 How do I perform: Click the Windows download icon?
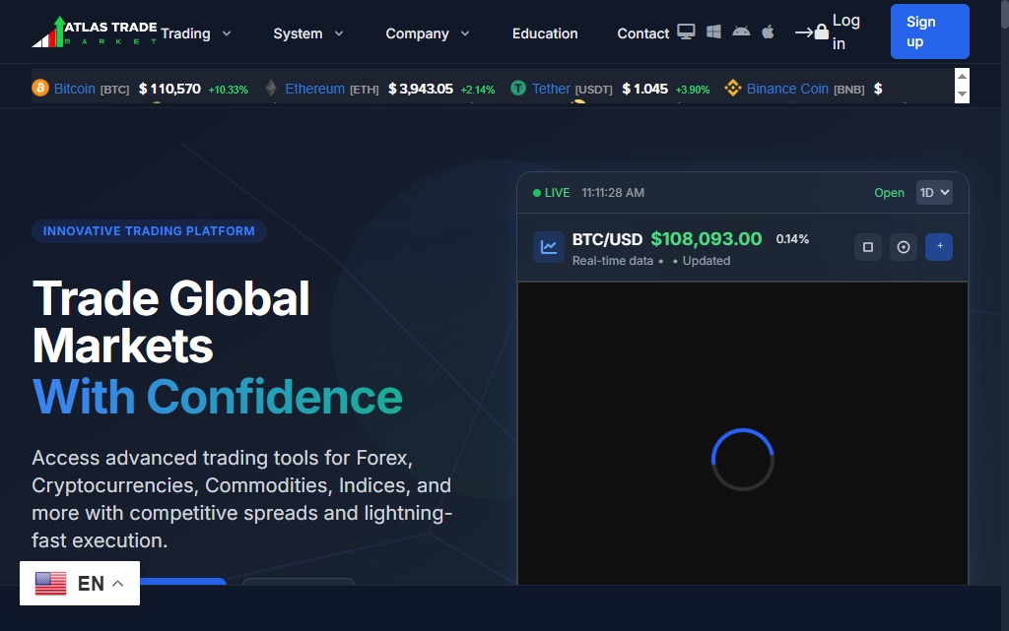(x=713, y=32)
